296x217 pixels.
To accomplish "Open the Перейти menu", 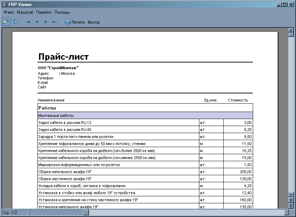I will pos(44,12).
